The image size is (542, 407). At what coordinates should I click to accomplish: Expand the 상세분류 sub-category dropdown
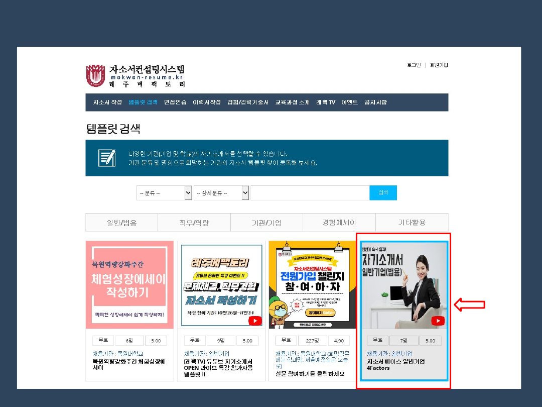(x=221, y=193)
